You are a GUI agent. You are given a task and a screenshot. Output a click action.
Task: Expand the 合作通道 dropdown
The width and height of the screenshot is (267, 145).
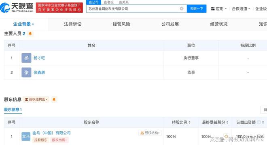[241, 8]
